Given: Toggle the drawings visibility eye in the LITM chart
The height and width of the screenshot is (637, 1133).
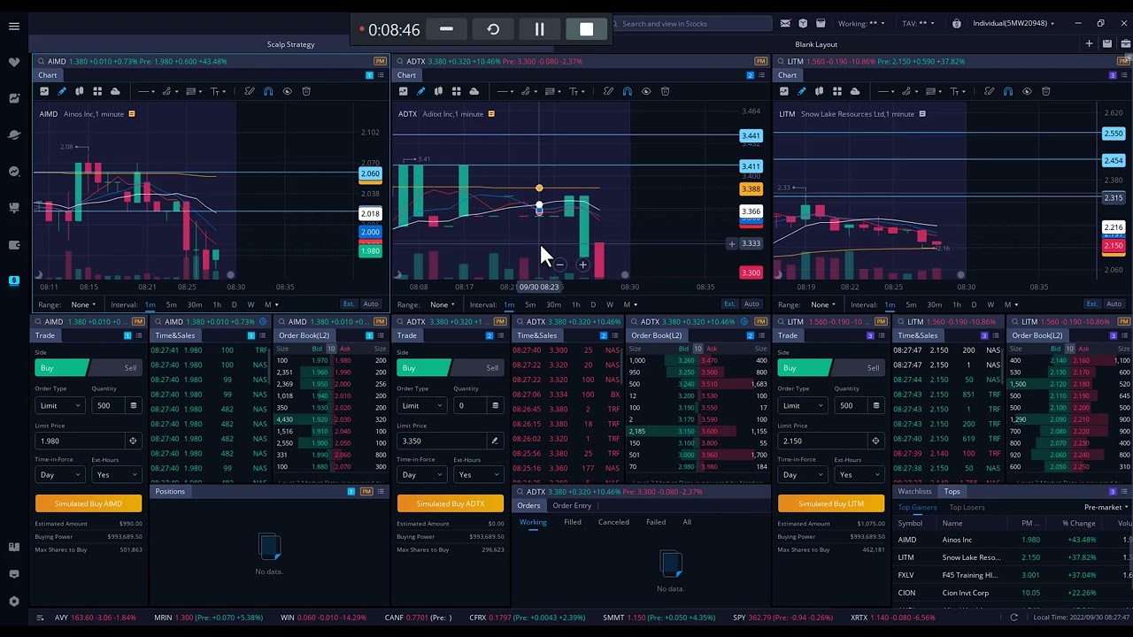Looking at the screenshot, I should click(x=1027, y=91).
